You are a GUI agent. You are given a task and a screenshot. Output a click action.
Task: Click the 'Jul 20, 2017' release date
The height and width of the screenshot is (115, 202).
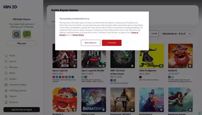(173, 74)
